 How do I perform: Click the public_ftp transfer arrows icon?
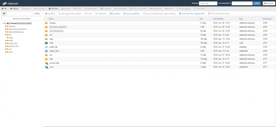coord(46,47)
